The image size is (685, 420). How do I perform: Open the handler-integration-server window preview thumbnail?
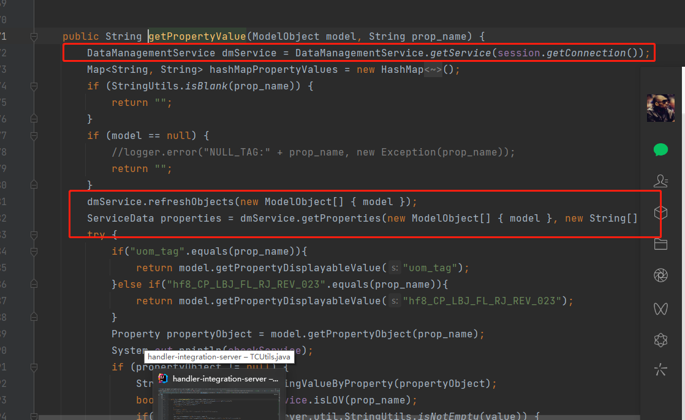(219, 404)
